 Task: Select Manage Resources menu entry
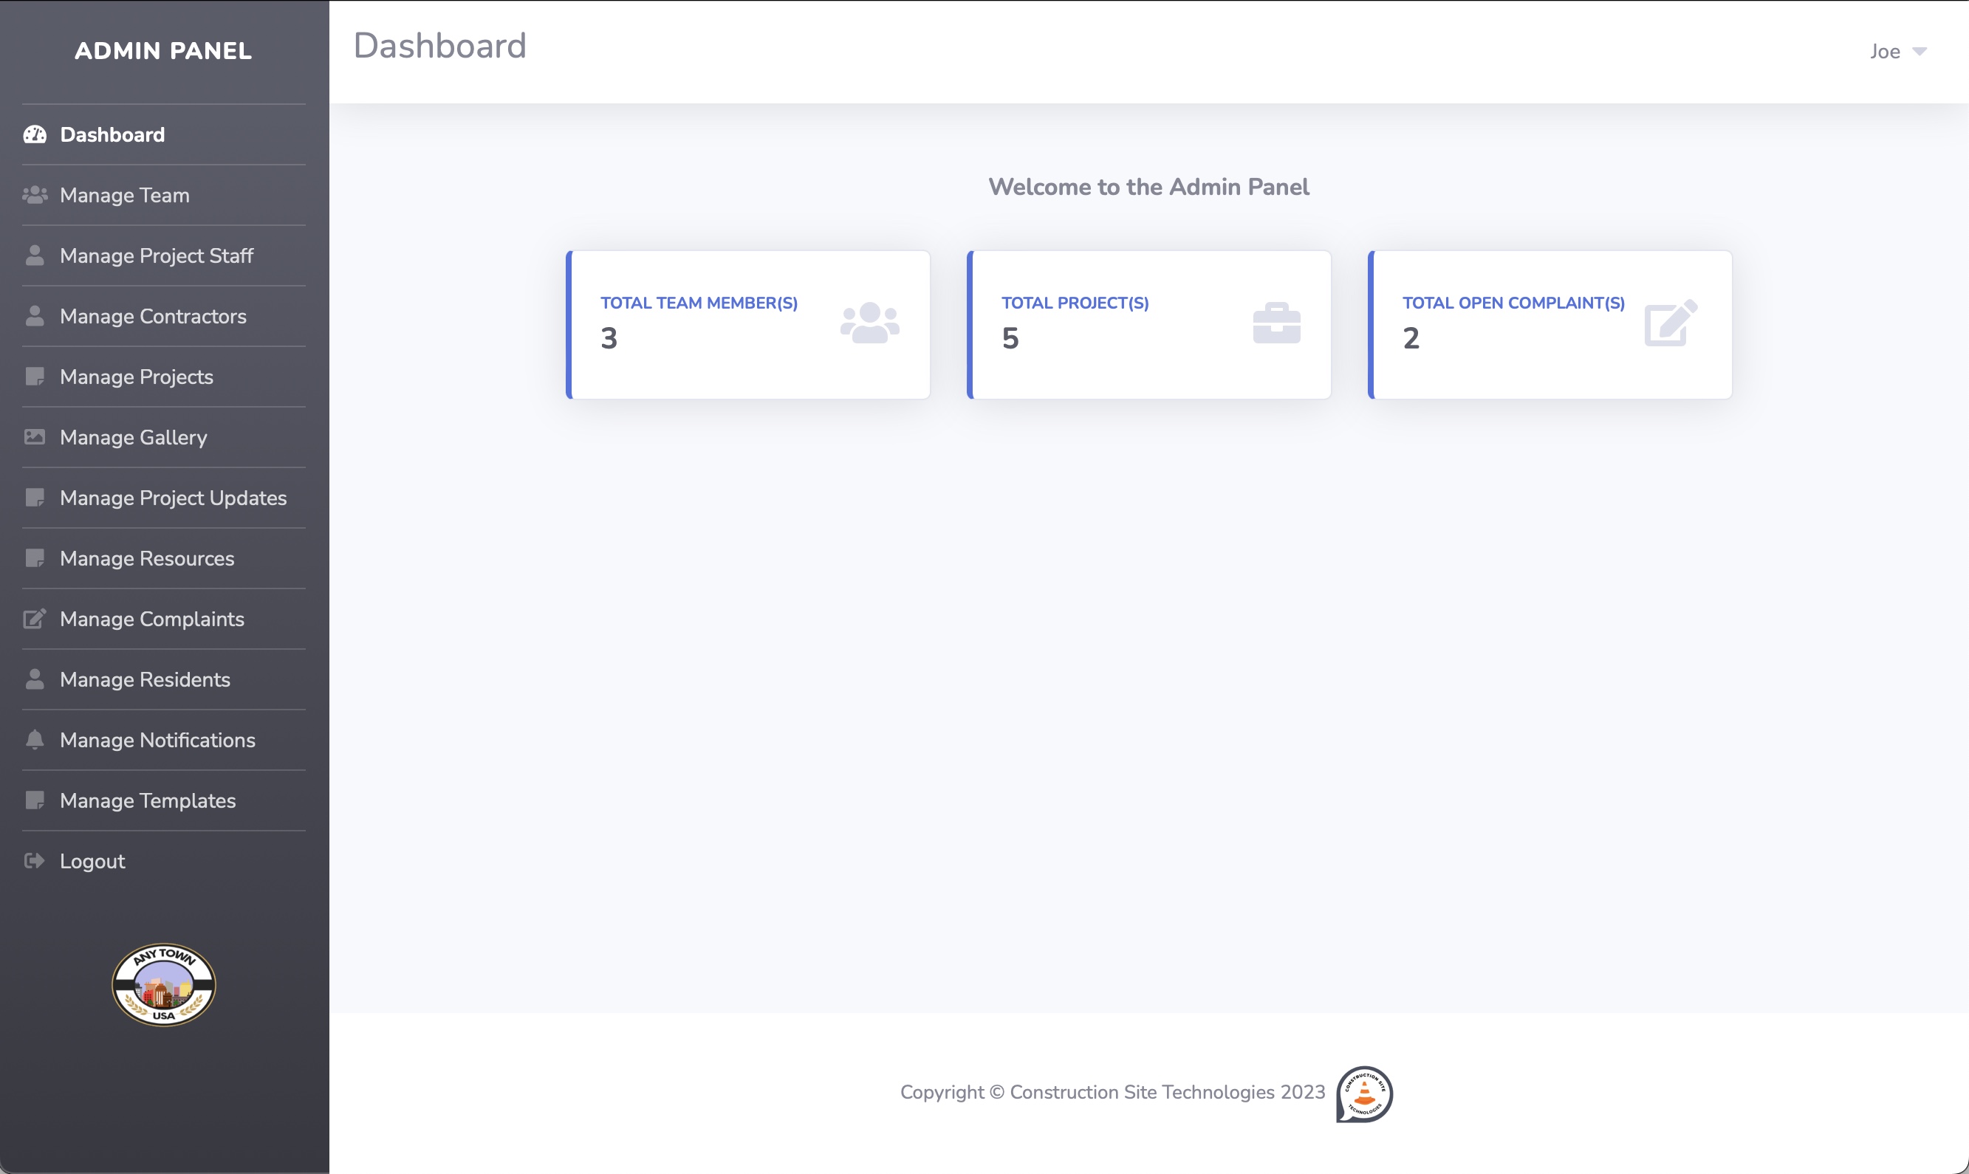click(x=164, y=557)
